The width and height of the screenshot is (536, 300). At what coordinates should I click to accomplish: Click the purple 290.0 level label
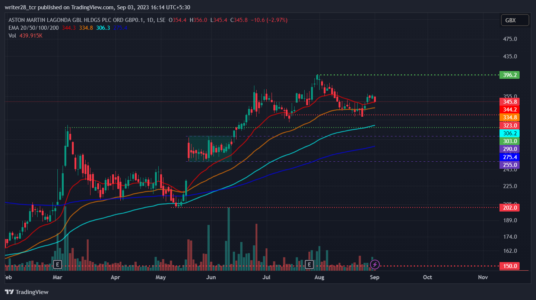pyautogui.click(x=509, y=149)
